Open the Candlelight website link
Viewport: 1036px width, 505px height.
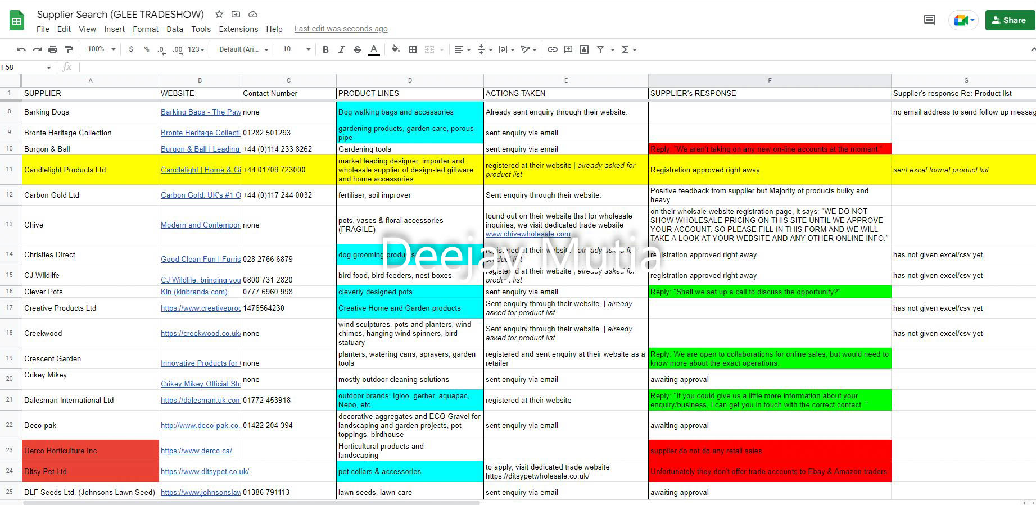(x=200, y=170)
